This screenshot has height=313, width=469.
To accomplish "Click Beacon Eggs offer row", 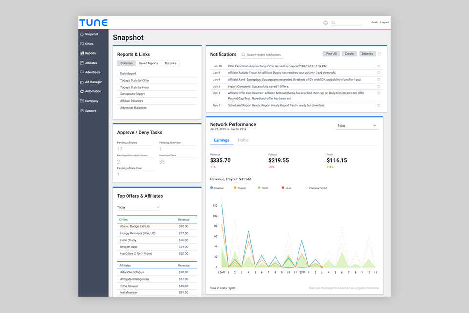I will pyautogui.click(x=157, y=247).
